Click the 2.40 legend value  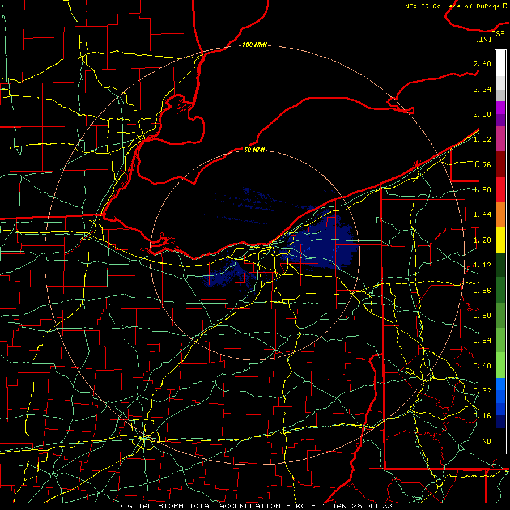tap(482, 63)
